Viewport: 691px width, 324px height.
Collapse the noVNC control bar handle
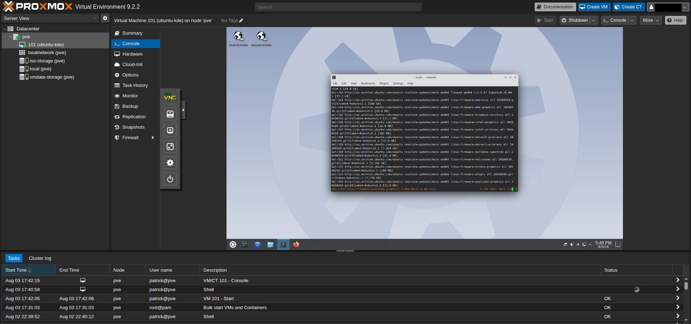(x=184, y=110)
